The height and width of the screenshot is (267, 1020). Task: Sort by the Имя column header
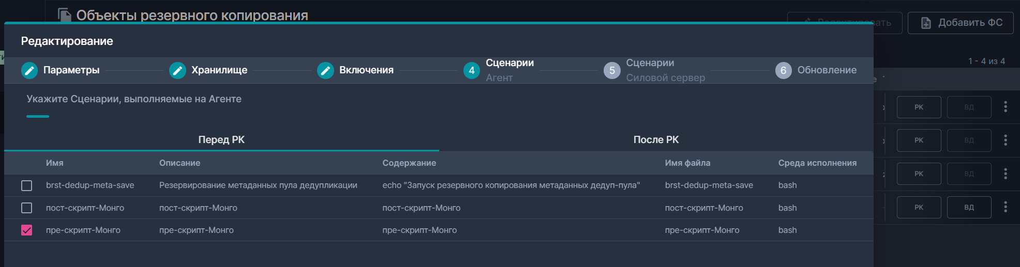coord(55,163)
